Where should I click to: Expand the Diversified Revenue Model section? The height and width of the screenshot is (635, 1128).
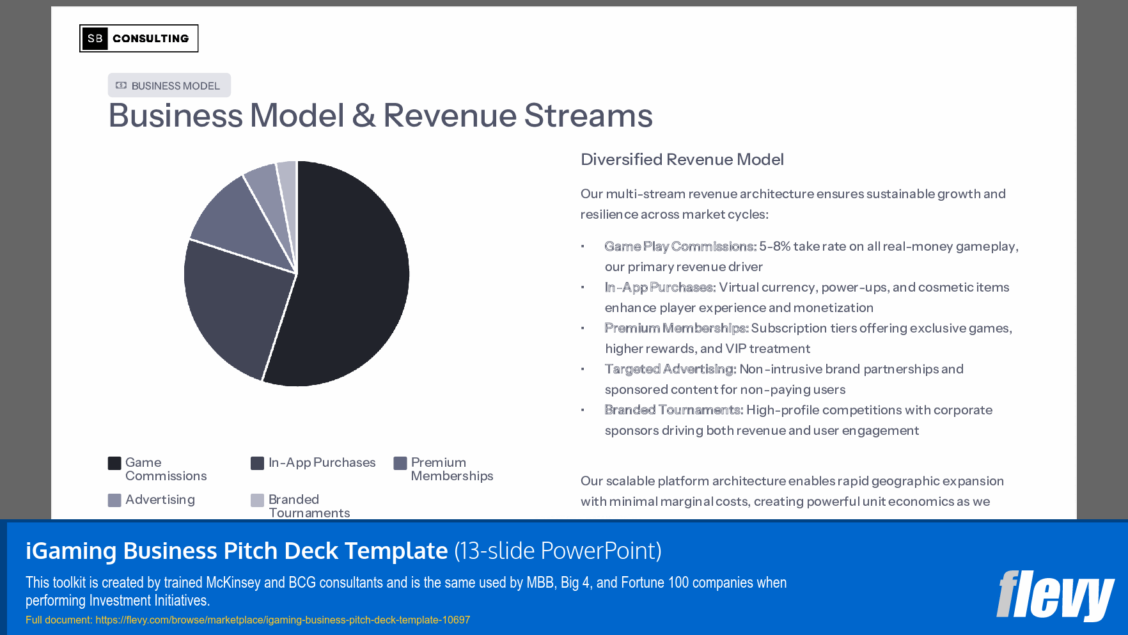(682, 159)
